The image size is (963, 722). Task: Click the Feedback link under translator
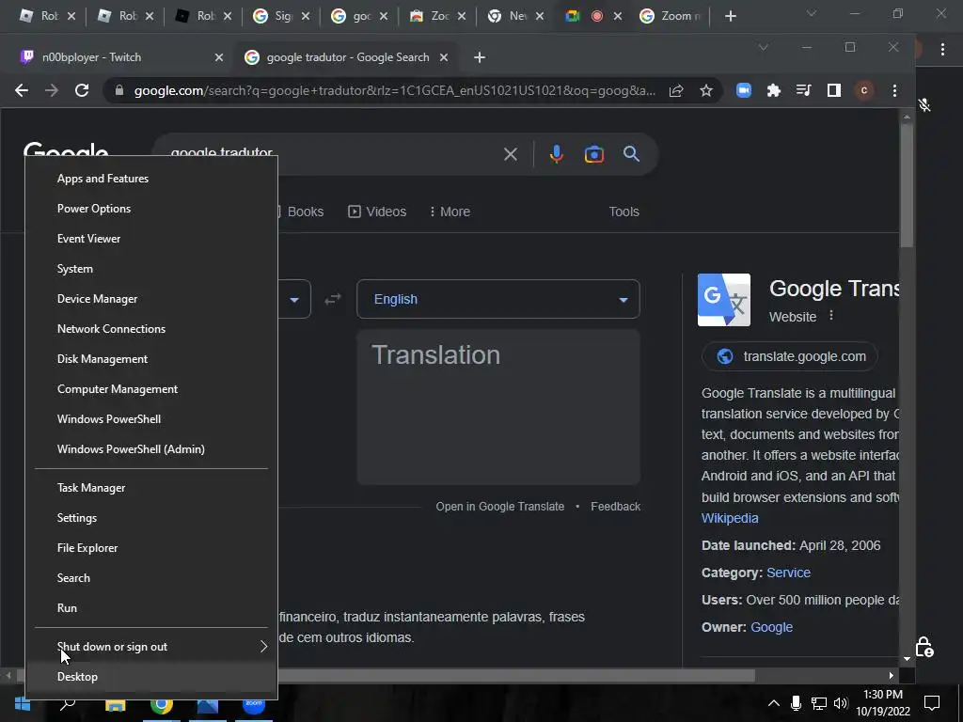[615, 507]
